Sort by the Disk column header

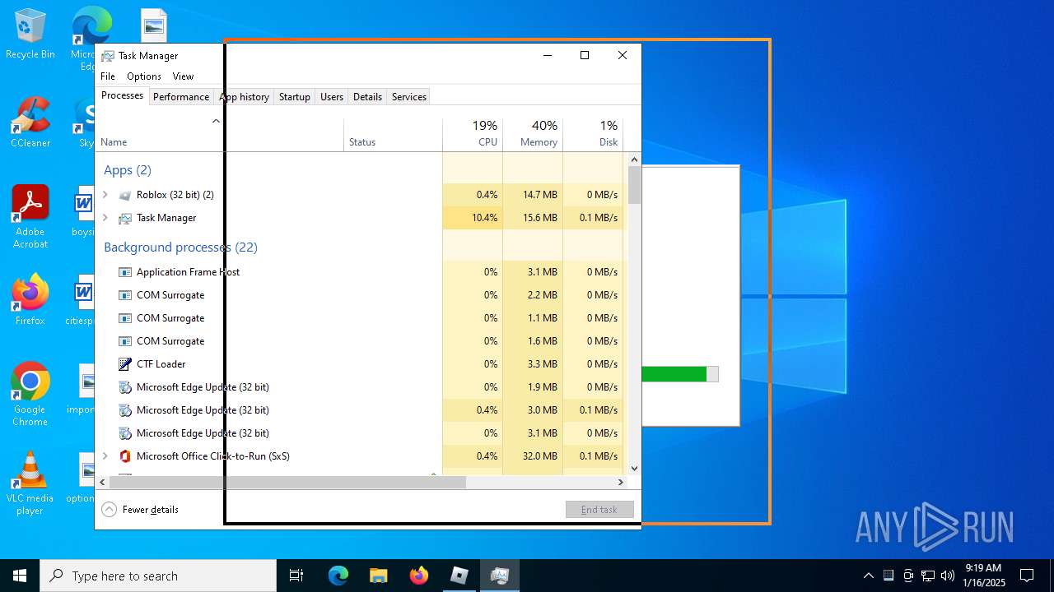pos(593,135)
